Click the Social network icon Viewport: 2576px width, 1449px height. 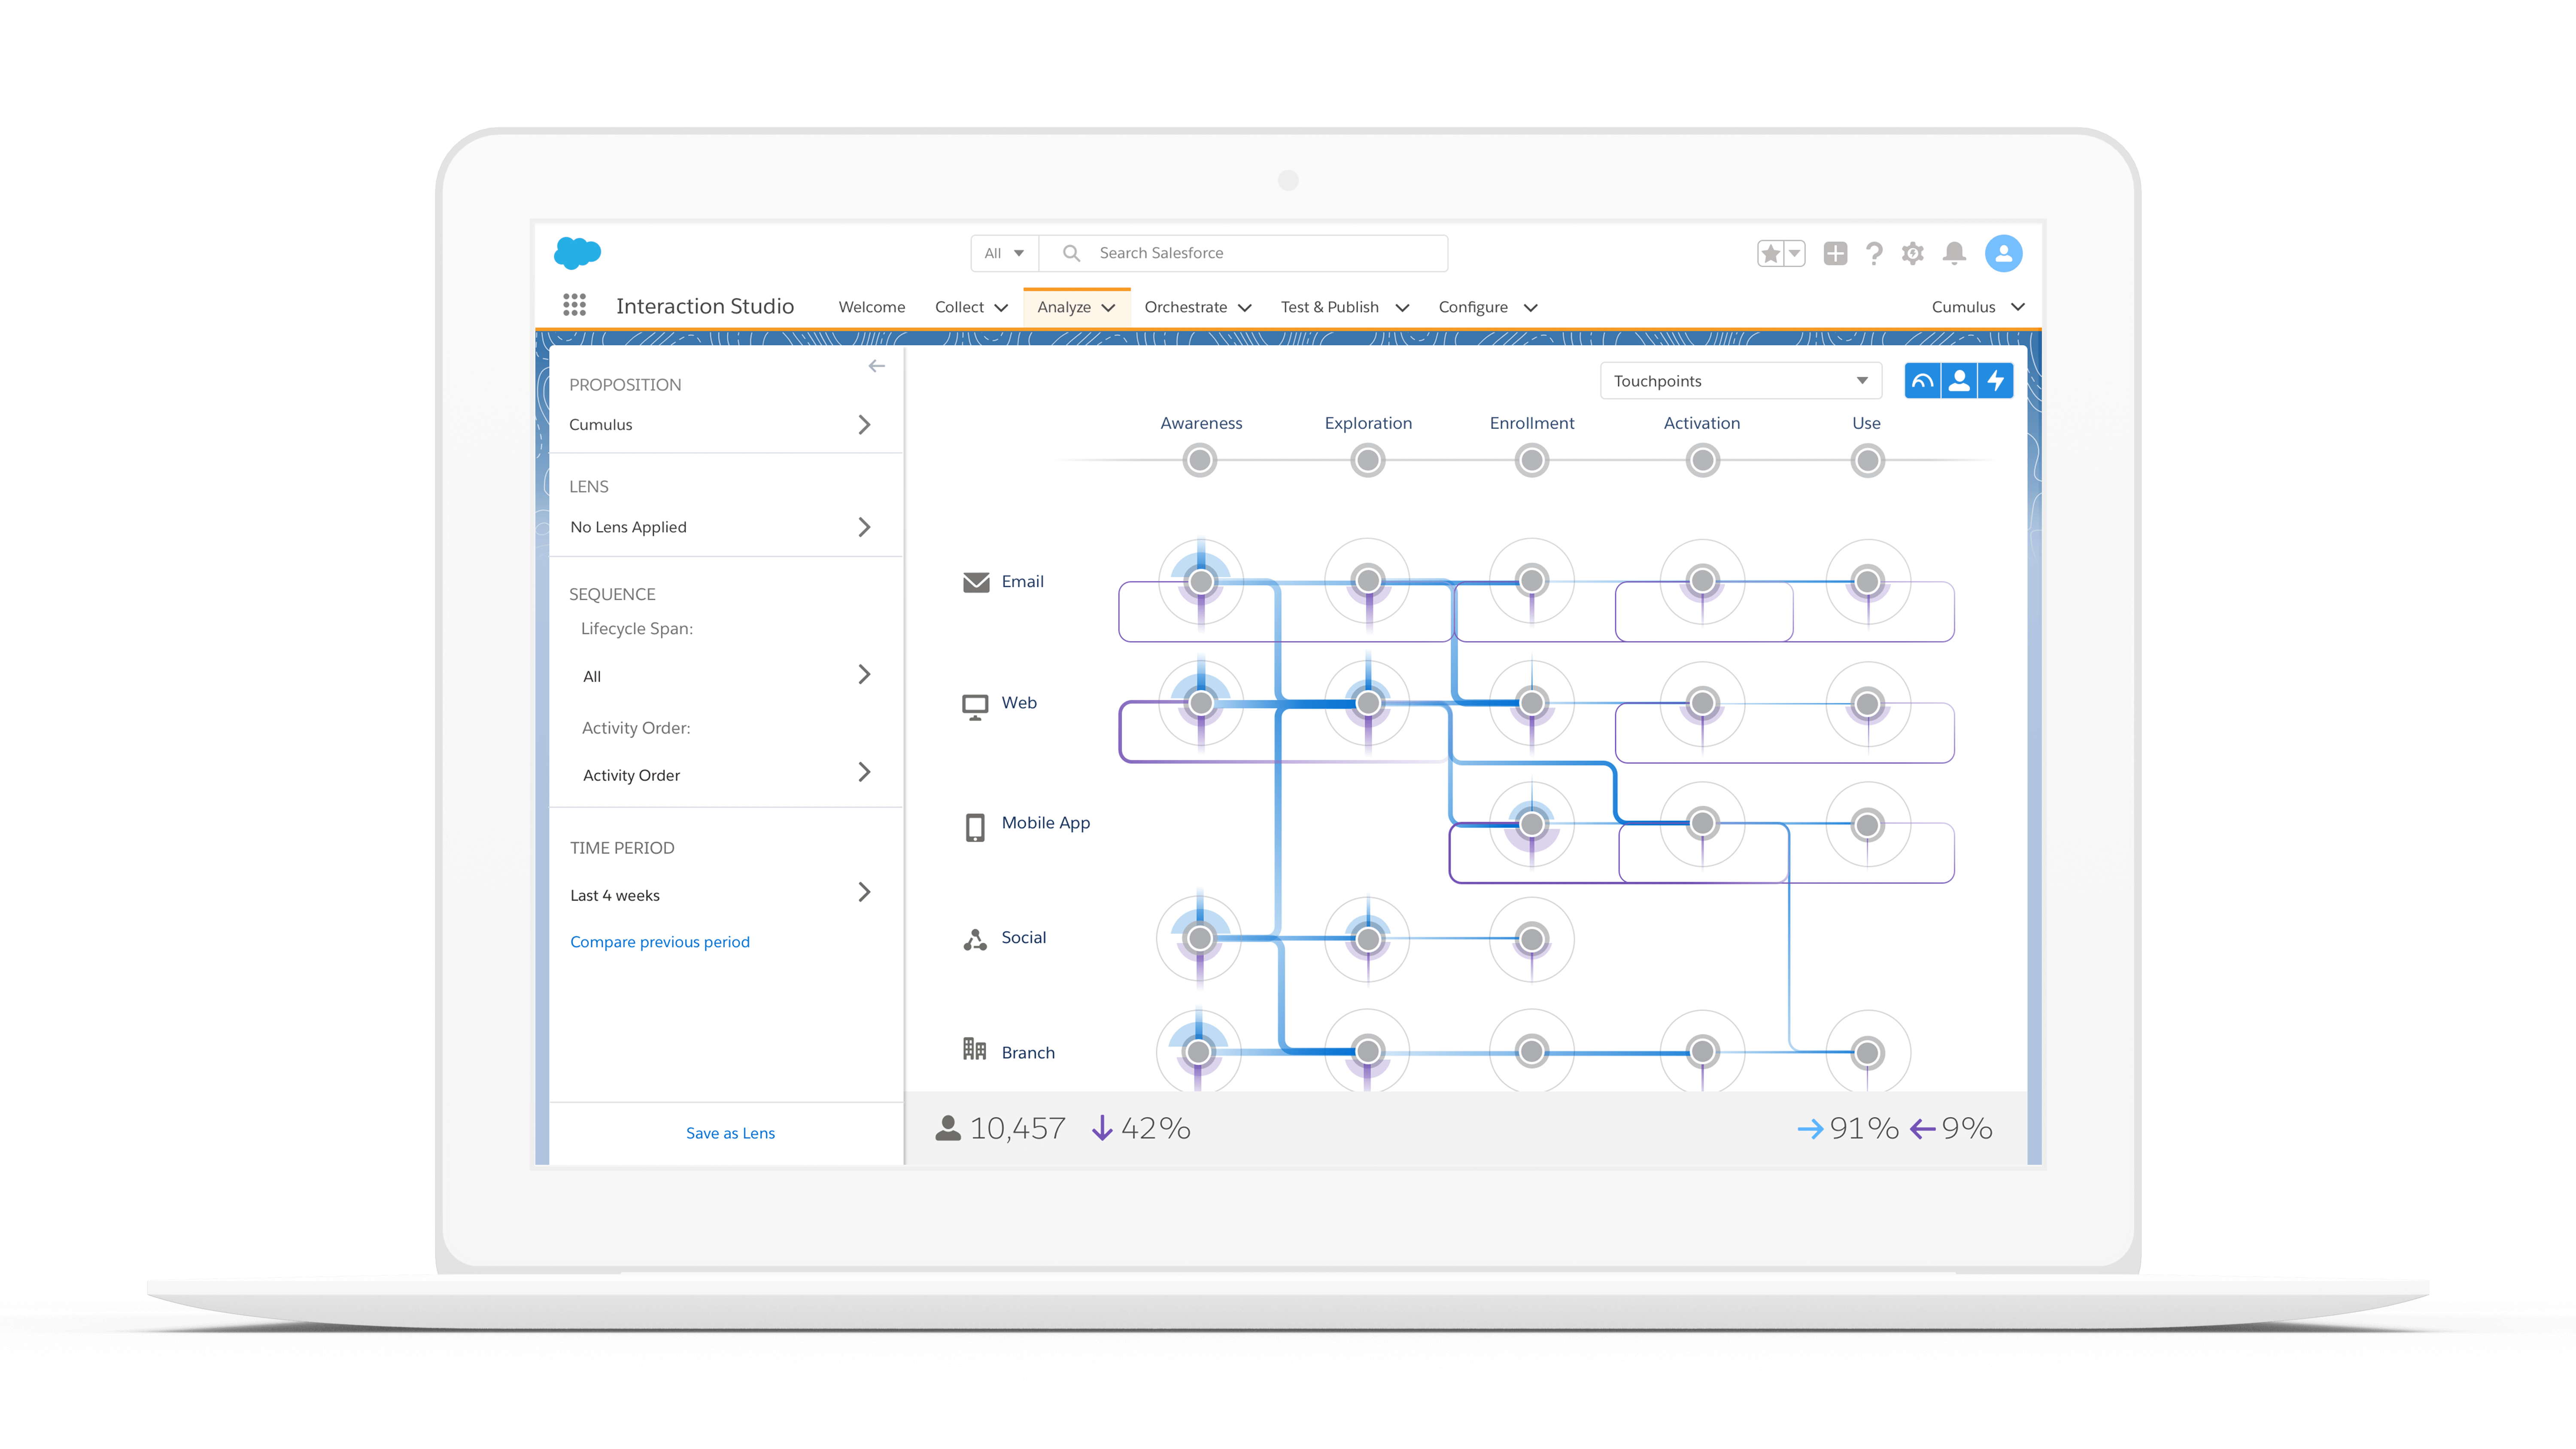(x=975, y=939)
